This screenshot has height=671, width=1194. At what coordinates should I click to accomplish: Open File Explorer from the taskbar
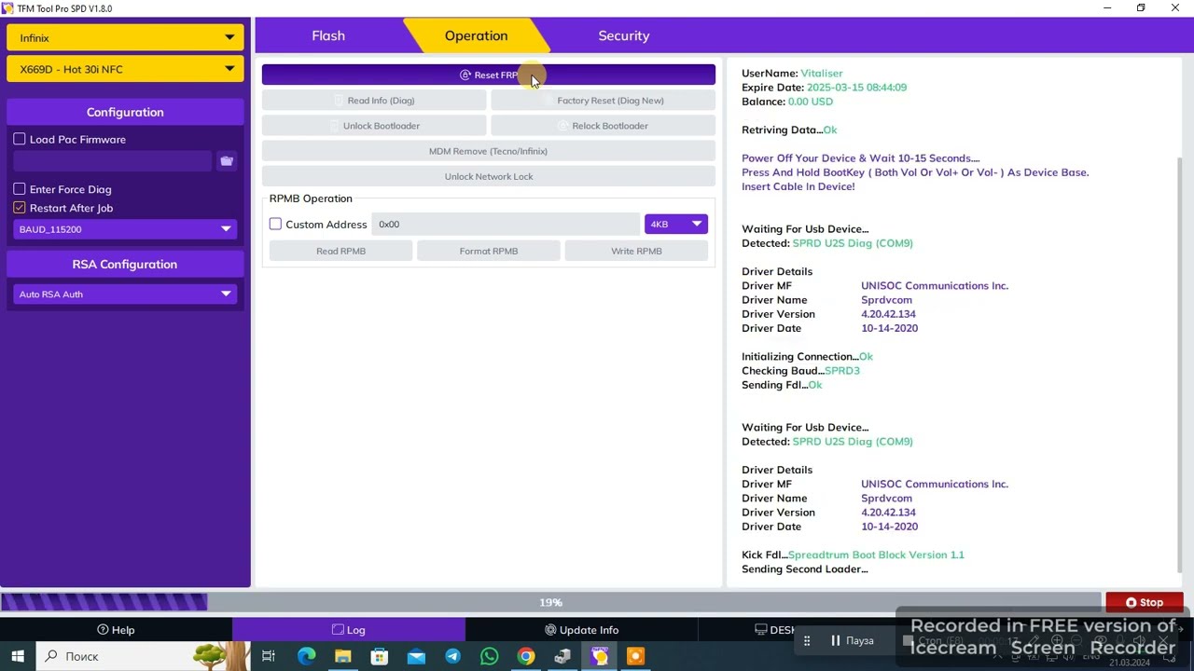(x=342, y=656)
